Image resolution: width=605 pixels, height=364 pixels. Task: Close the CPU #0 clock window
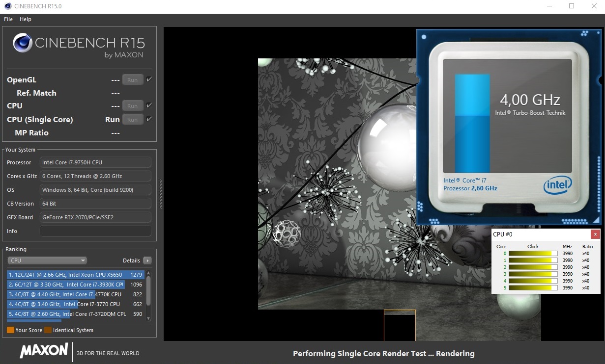(x=595, y=234)
